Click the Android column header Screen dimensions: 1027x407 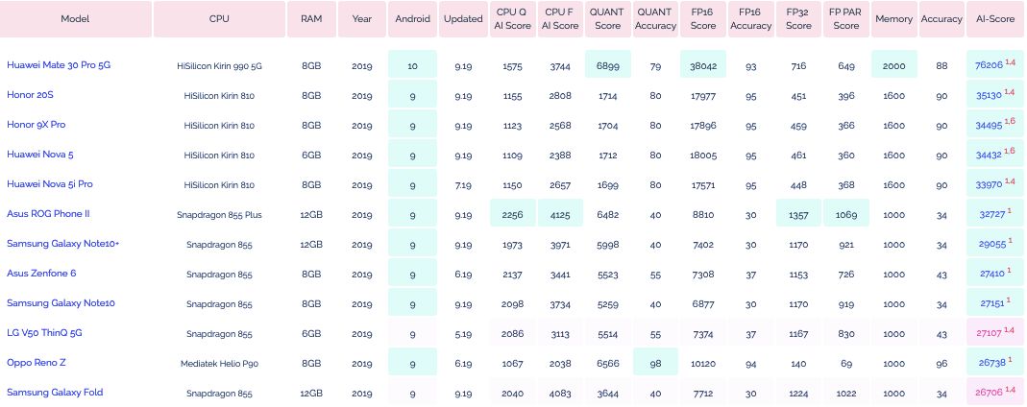click(412, 19)
